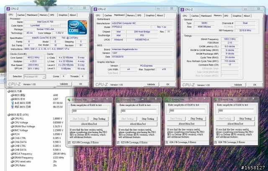Select Memory tab in the Mainboard CPU-Z window
This screenshot has width=268, height=171.
[131, 15]
